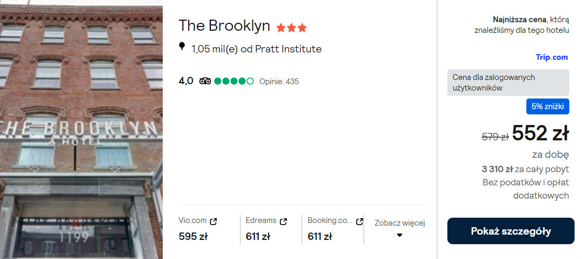
Task: Click the three-star hotel rating icons
Action: pyautogui.click(x=291, y=28)
